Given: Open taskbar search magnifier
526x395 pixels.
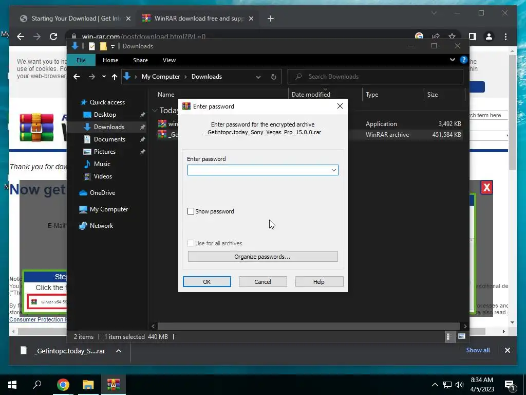Looking at the screenshot, I should click(x=37, y=385).
